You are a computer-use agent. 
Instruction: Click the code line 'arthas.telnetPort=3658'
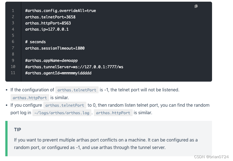click(x=50, y=17)
